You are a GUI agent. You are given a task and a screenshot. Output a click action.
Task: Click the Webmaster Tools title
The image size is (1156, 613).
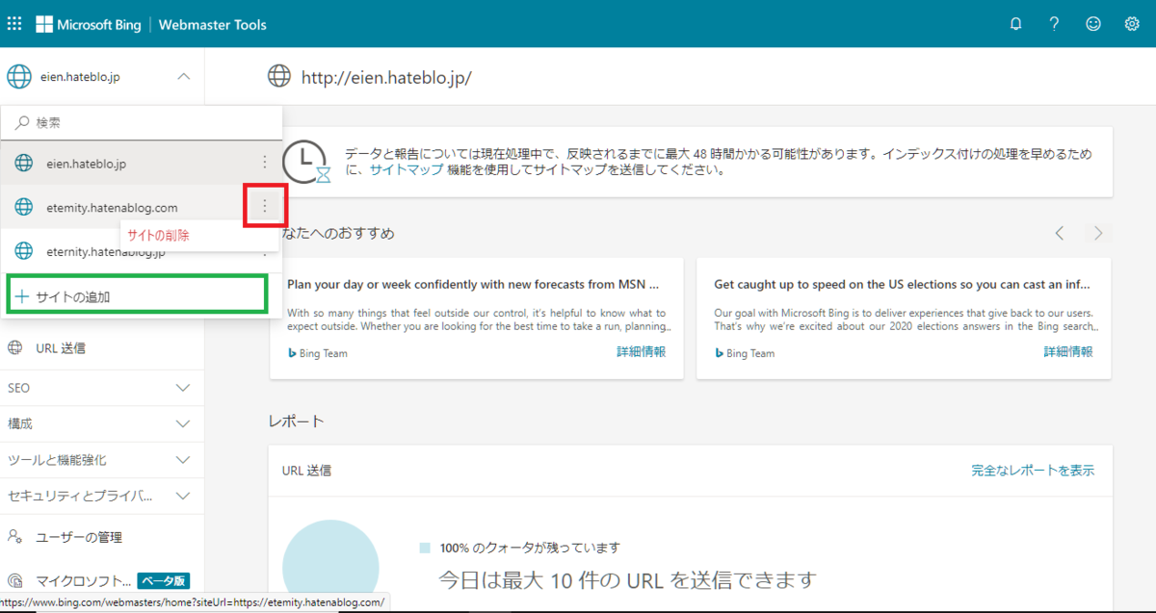pos(213,24)
